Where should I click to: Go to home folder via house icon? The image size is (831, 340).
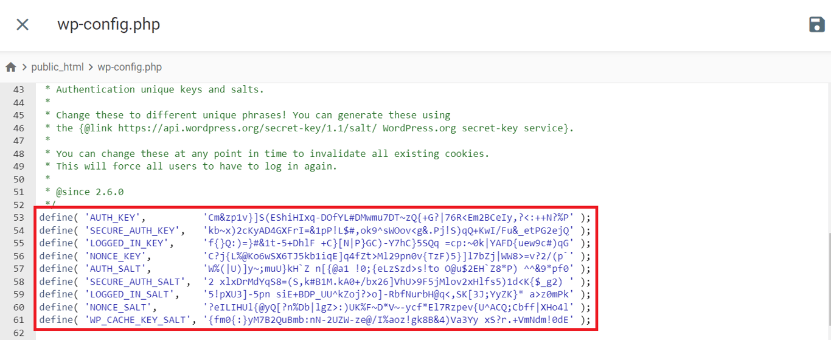[10, 67]
